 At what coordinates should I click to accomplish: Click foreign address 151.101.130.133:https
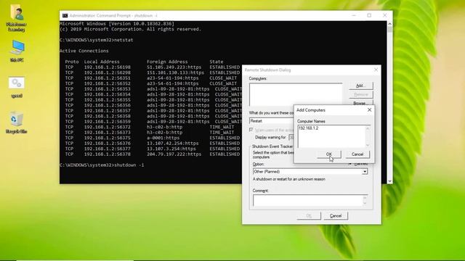[175, 72]
